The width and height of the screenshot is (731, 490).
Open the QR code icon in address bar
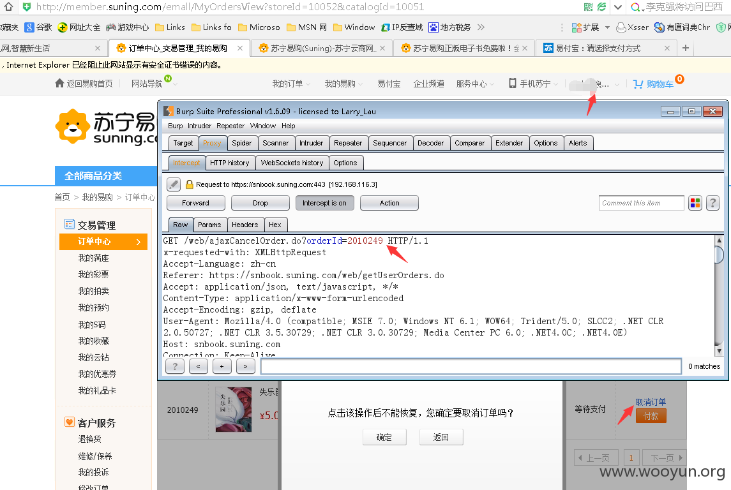click(x=589, y=7)
